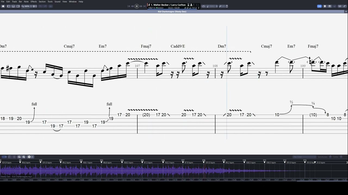Jump to the last bar

point(145,6)
